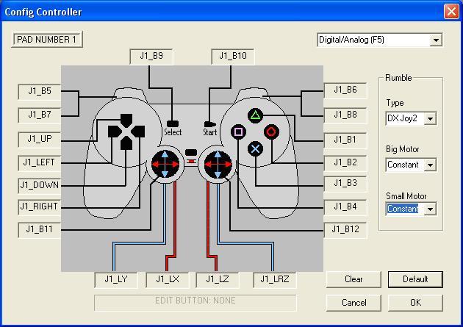Edit the J1_LZ axis mapping
Image resolution: width=463 pixels, height=327 pixels.
tap(218, 279)
